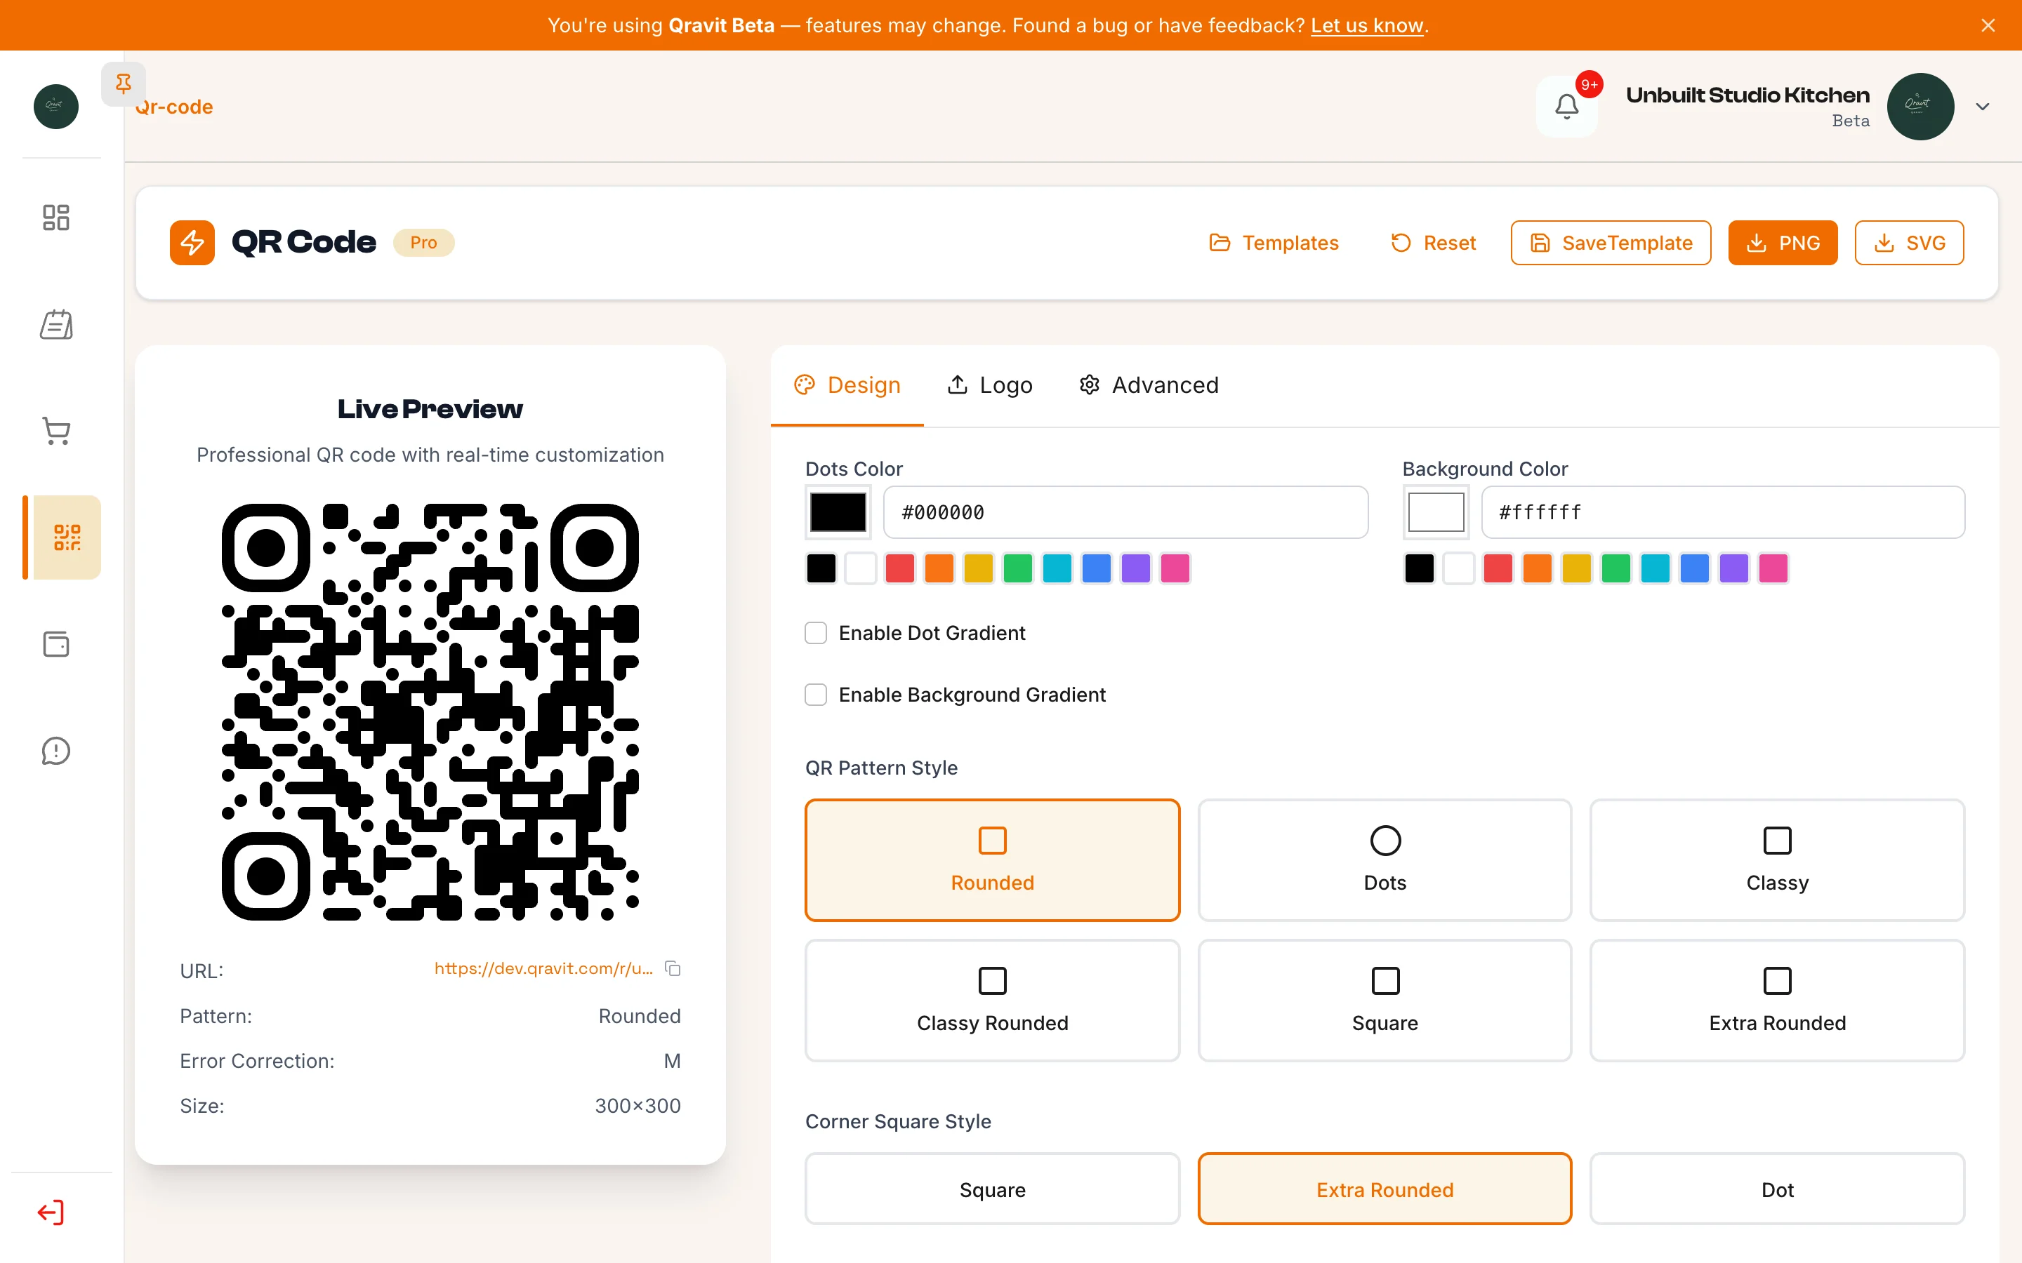Image resolution: width=2022 pixels, height=1263 pixels.
Task: Click SaveTemplate button
Action: tap(1611, 243)
